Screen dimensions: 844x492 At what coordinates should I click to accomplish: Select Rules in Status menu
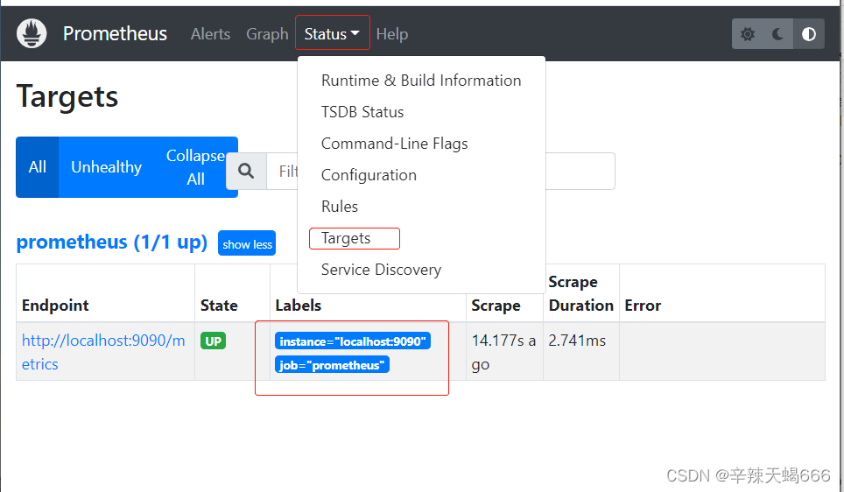tap(340, 206)
